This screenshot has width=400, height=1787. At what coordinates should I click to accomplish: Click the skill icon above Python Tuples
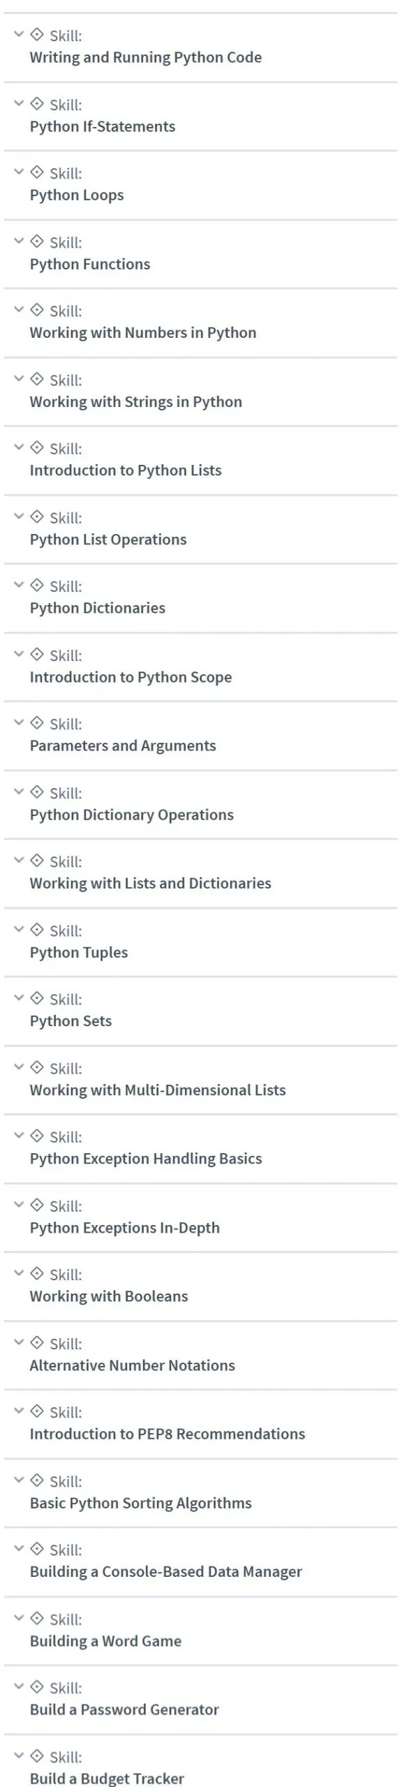[37, 929]
